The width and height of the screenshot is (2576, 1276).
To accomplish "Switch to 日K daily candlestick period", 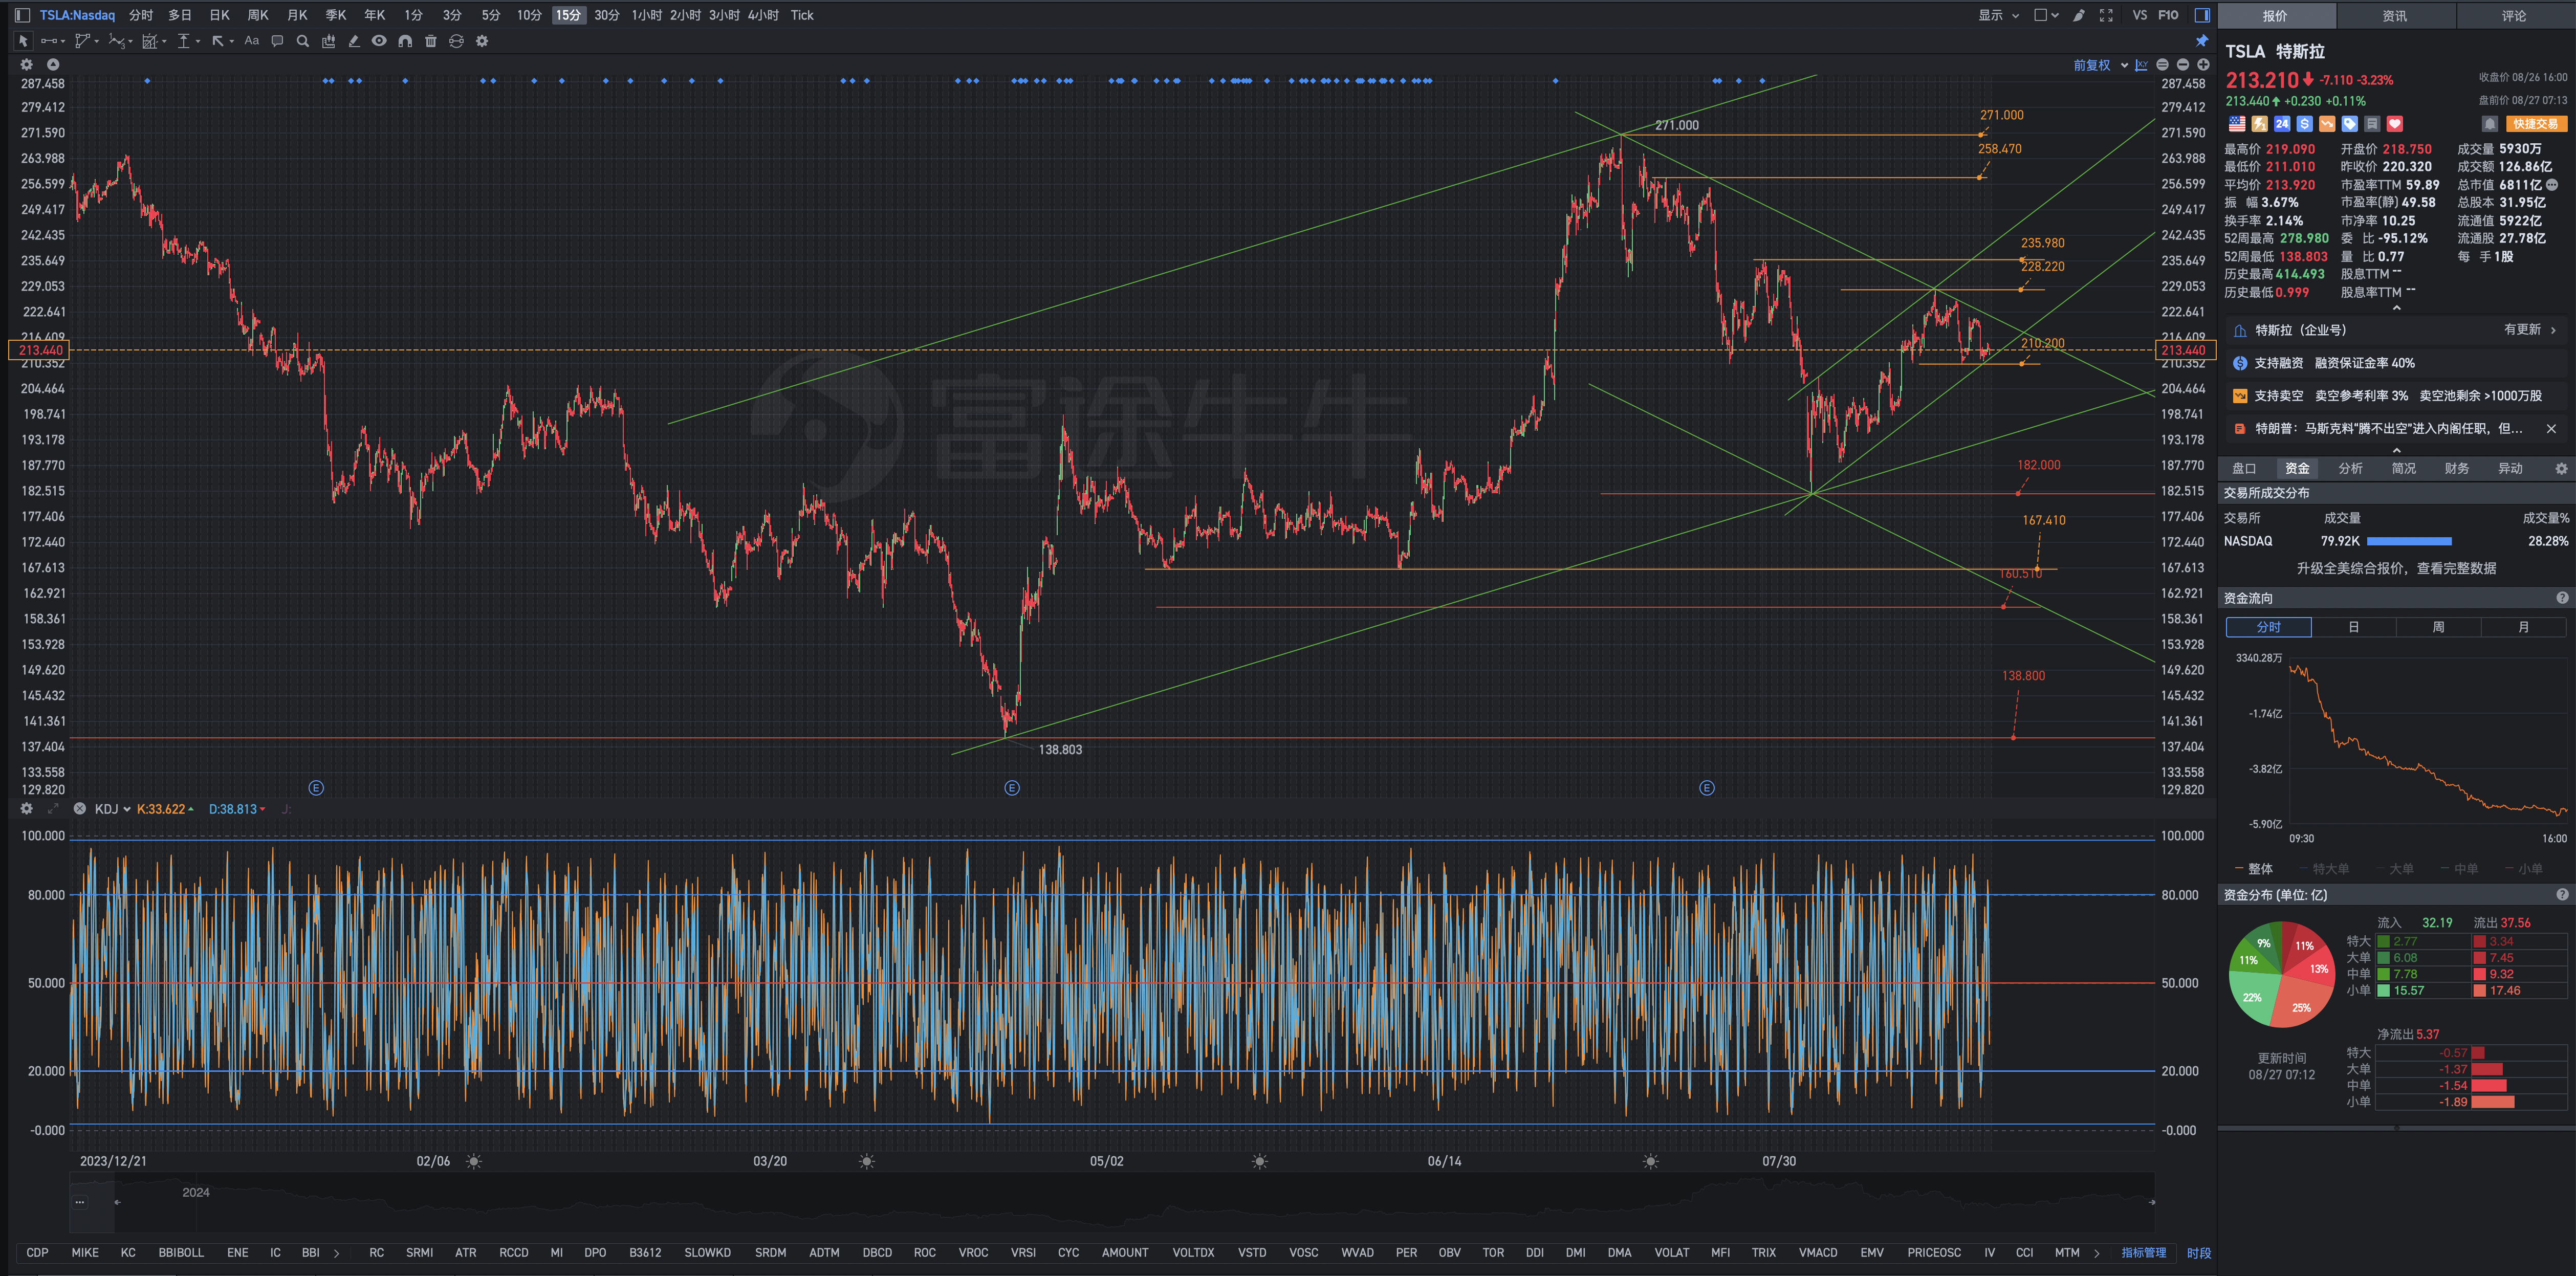I will click(219, 15).
